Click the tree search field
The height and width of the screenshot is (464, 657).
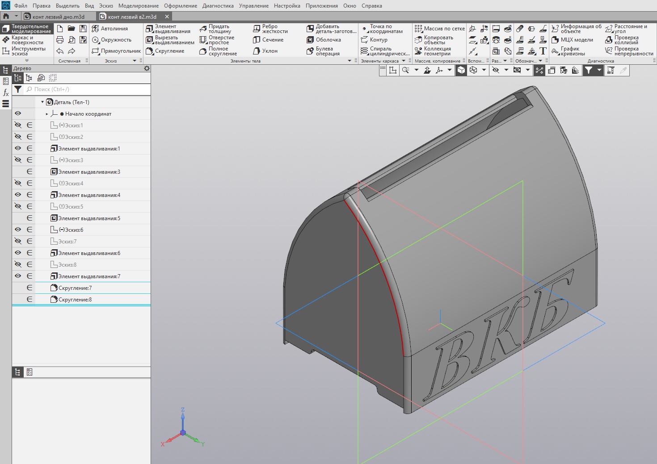point(87,89)
